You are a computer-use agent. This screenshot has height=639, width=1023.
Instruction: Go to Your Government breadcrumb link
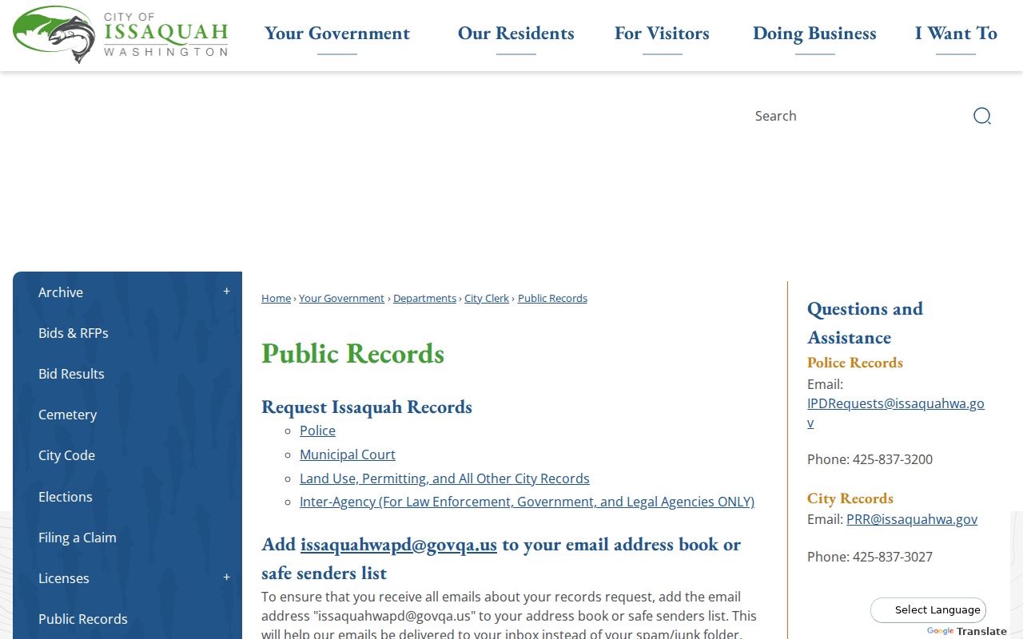pos(341,298)
